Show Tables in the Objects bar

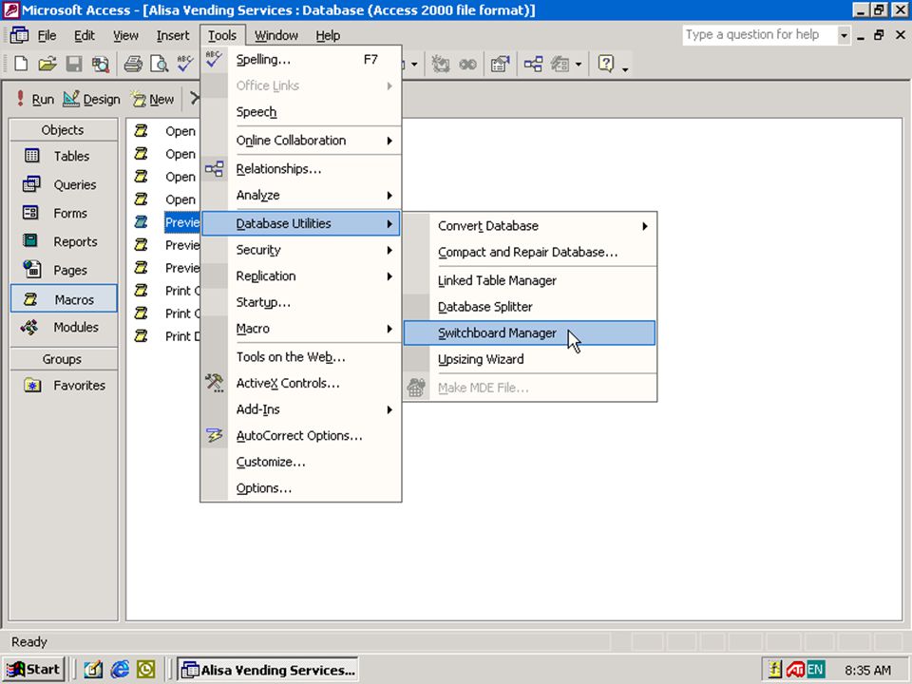pyautogui.click(x=64, y=156)
